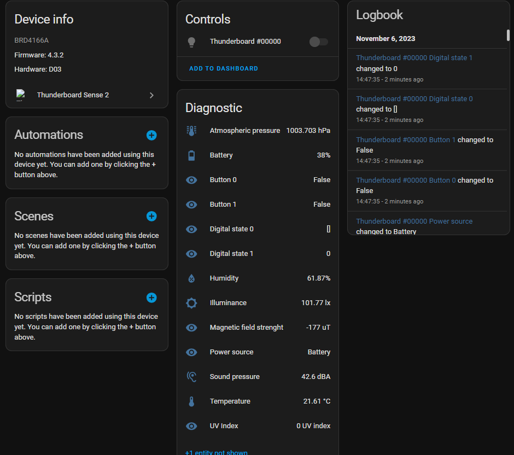Image resolution: width=514 pixels, height=455 pixels.
Task: Open Thunderboard #00000 Power source logbook link
Action: (x=414, y=221)
